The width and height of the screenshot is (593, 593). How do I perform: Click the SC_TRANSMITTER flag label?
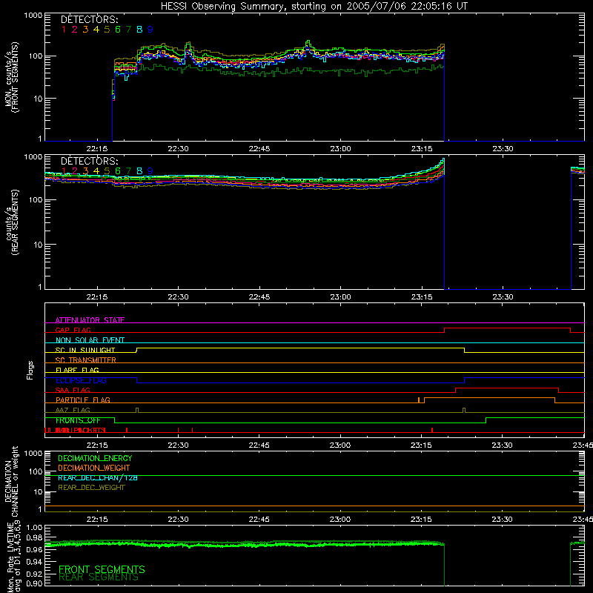pyautogui.click(x=86, y=360)
